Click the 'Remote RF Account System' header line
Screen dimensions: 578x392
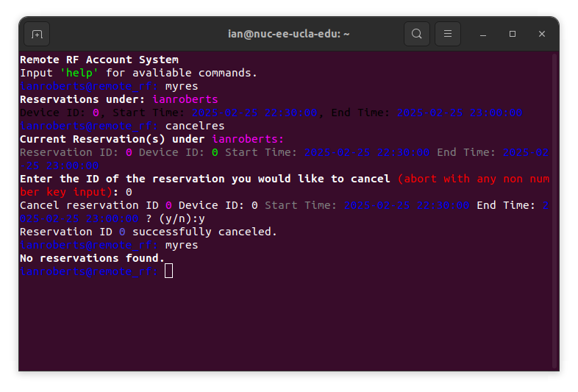pos(99,60)
